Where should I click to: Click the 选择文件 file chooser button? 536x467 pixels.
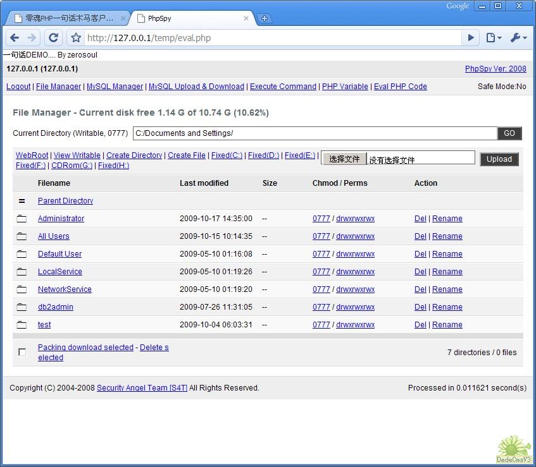[344, 159]
